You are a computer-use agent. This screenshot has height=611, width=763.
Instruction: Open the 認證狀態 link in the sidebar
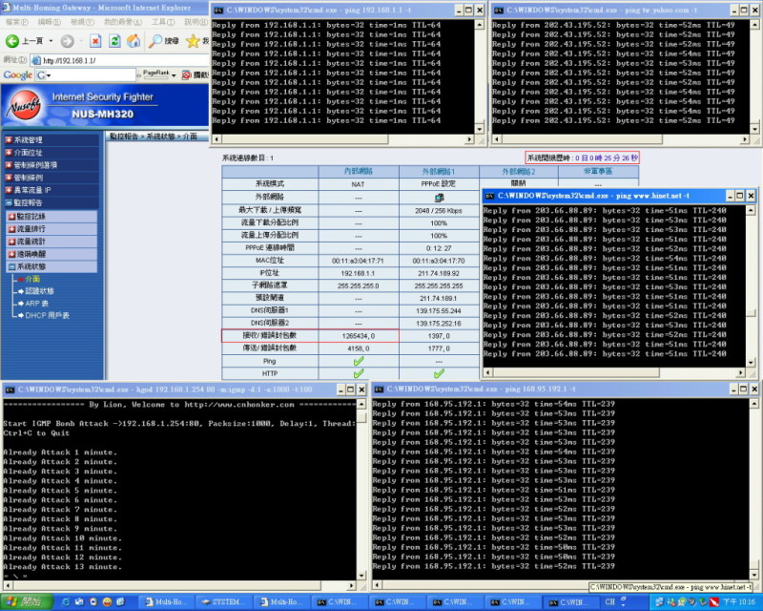[39, 291]
